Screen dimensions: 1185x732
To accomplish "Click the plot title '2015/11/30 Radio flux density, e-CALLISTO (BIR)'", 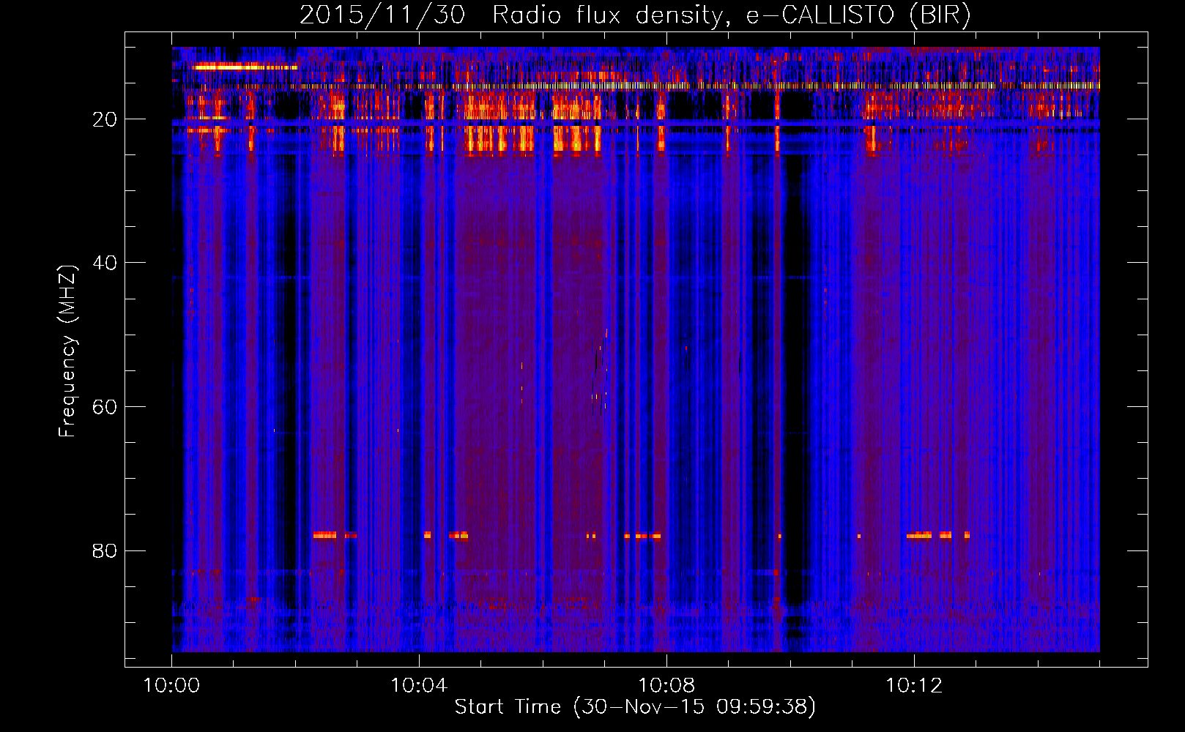I will point(635,15).
